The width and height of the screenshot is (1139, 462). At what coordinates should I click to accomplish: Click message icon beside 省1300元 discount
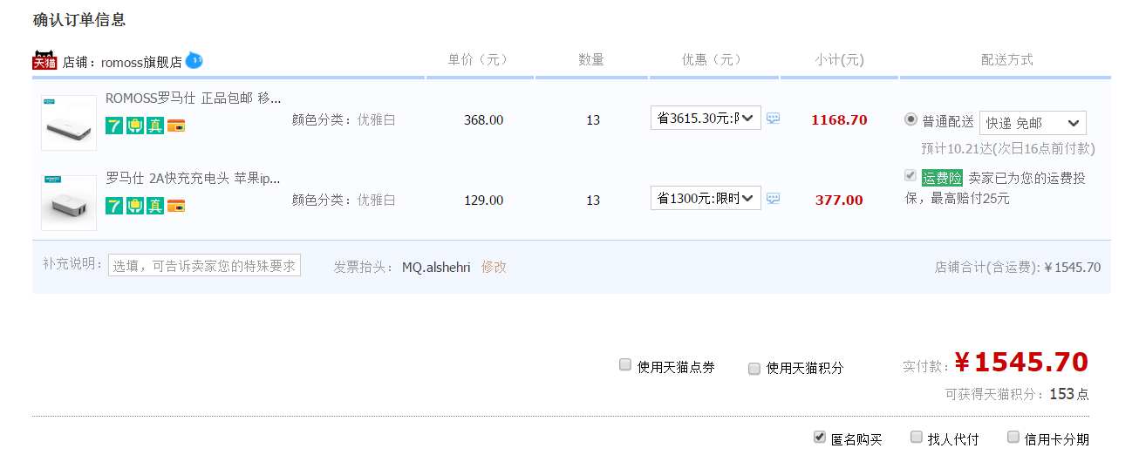click(x=773, y=199)
